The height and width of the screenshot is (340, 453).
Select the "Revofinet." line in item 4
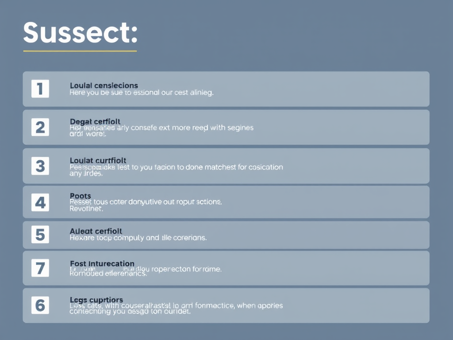point(86,209)
